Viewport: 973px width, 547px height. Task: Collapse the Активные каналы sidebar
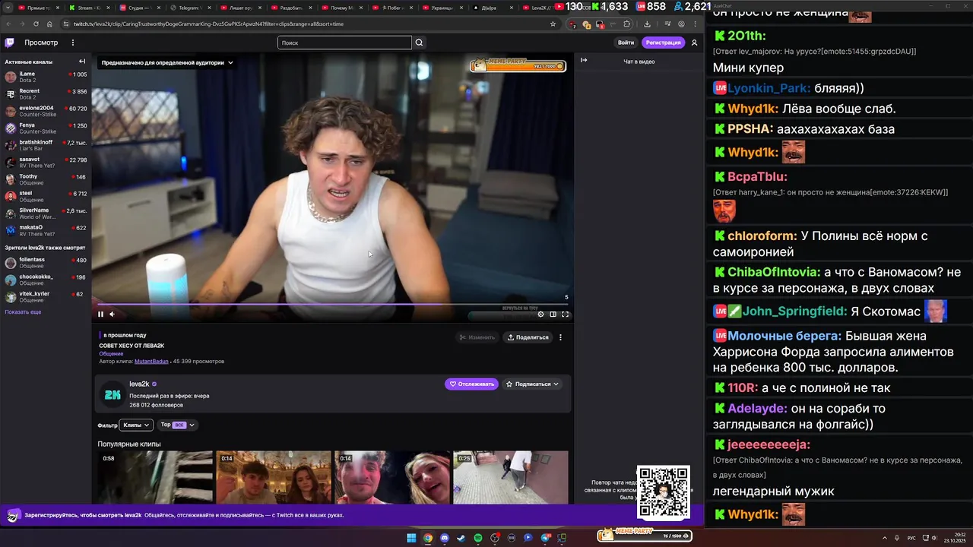tap(82, 62)
